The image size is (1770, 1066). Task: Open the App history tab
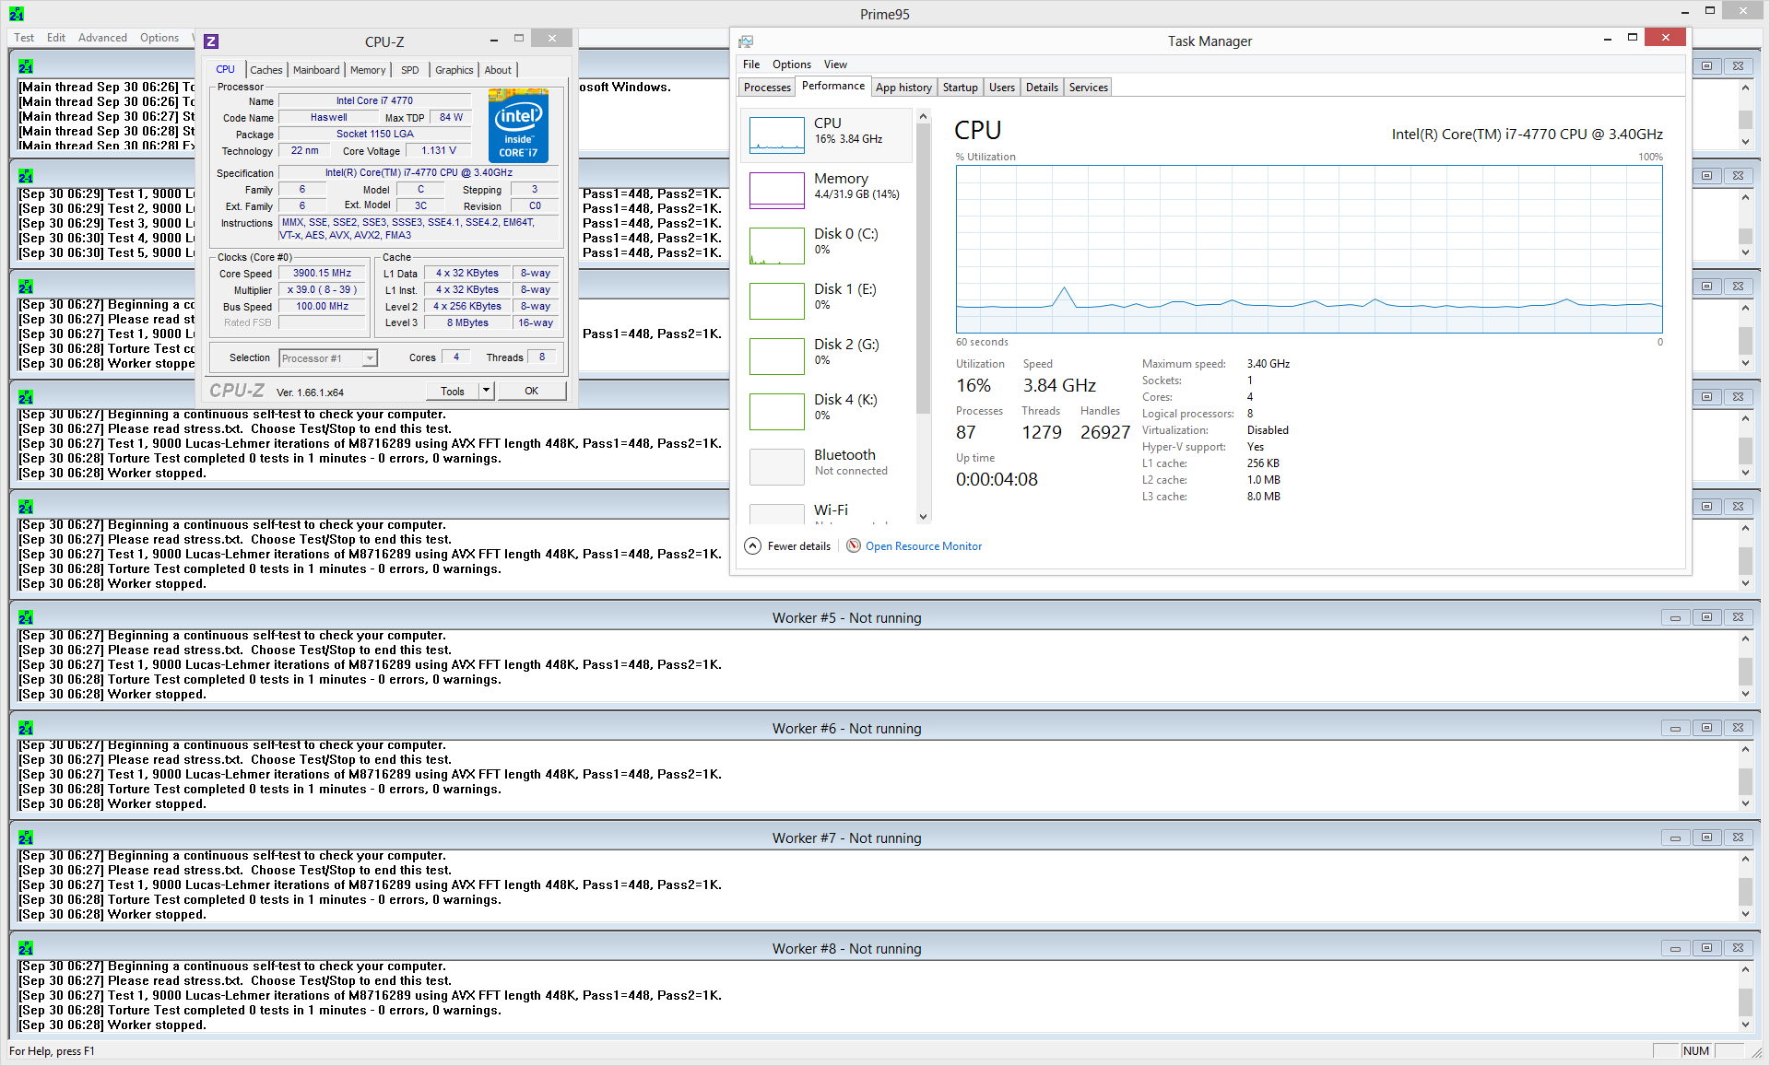pos(903,88)
